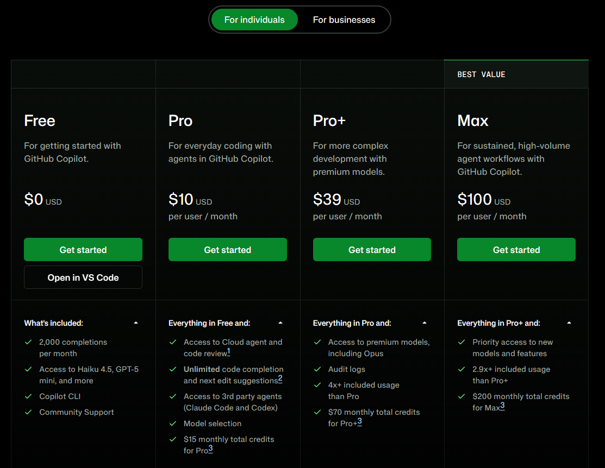
Task: Click the Model selection feature text
Action: (213, 423)
